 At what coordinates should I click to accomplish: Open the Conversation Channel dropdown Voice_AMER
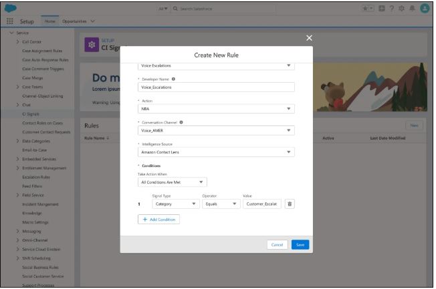(215, 130)
